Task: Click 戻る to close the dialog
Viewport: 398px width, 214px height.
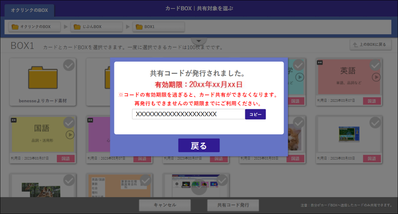Action: (199, 145)
